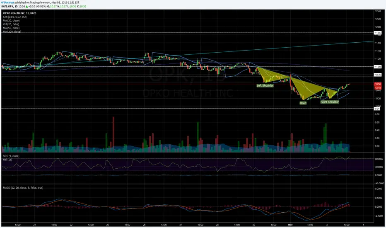This screenshot has height=228, width=386.
Task: Click the ROC (9, close) indicator label
Action: click(11, 156)
